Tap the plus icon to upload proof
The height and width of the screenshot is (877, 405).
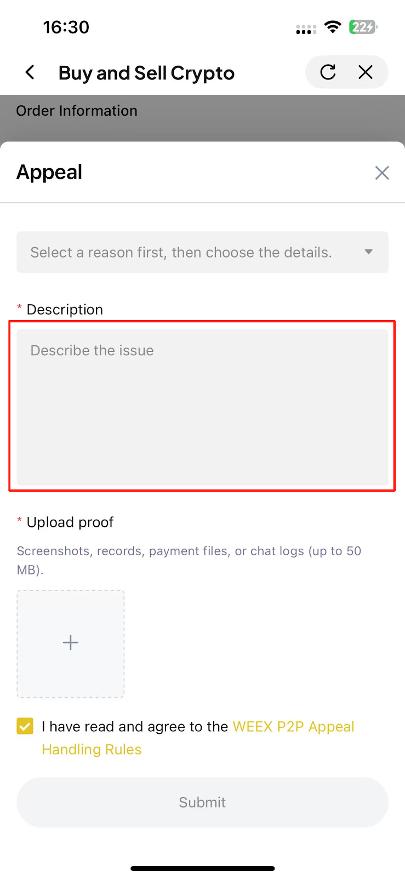tap(71, 643)
